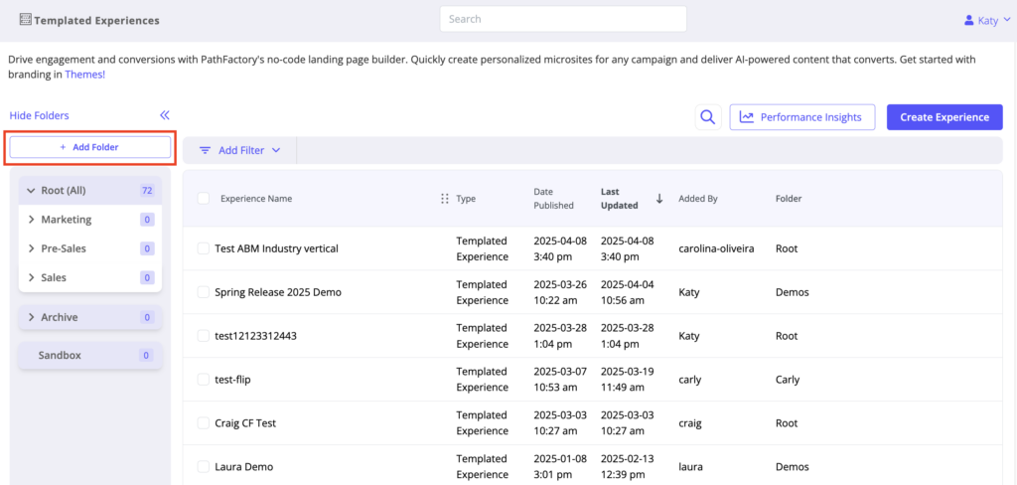Click the Create Experience button
1017x485 pixels.
point(944,117)
